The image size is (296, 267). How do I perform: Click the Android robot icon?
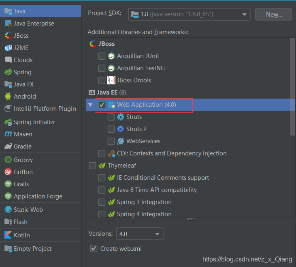[x=8, y=96]
